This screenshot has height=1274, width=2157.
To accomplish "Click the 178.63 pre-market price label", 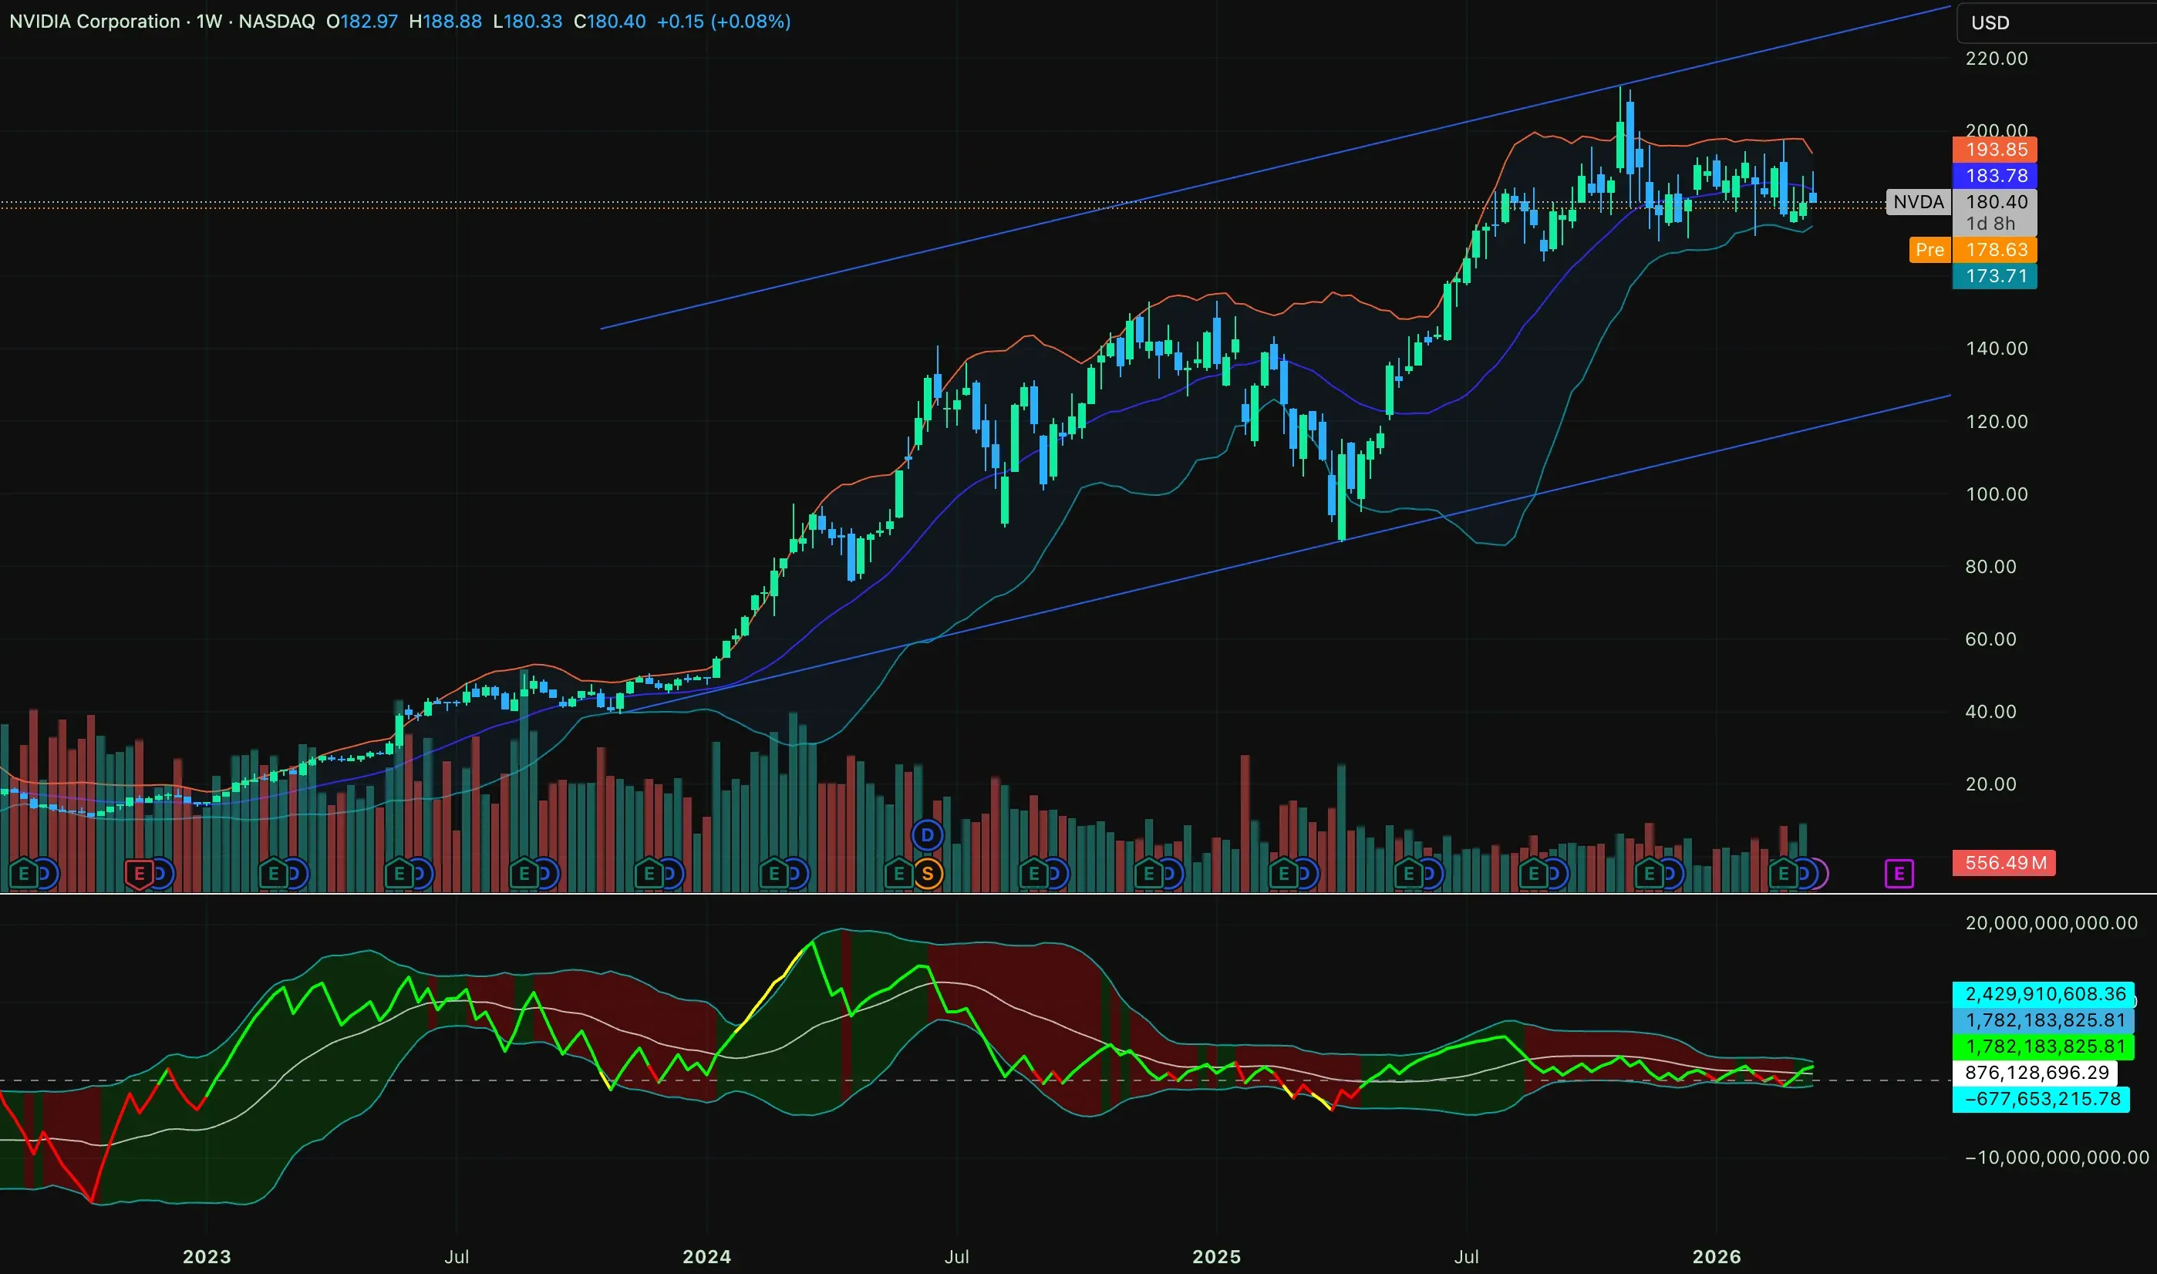I will [x=1995, y=250].
